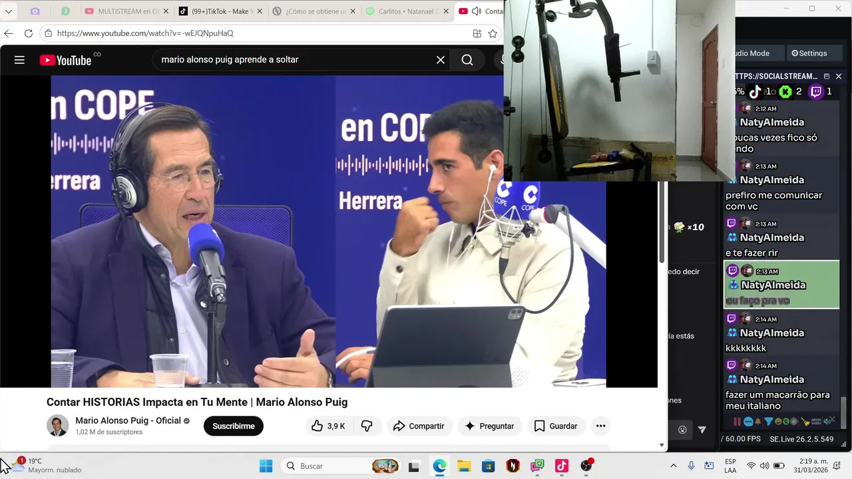Go back with the browser arrow

[9, 33]
